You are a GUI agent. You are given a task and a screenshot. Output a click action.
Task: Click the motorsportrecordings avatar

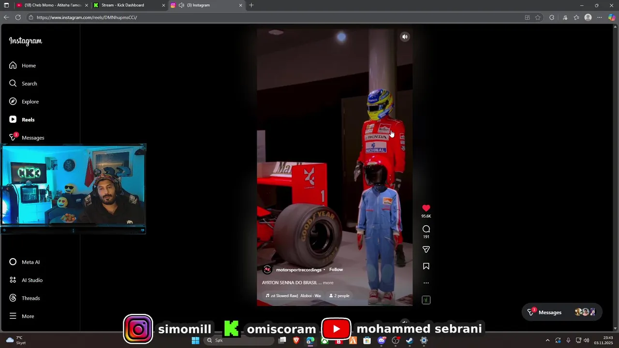coord(267,270)
